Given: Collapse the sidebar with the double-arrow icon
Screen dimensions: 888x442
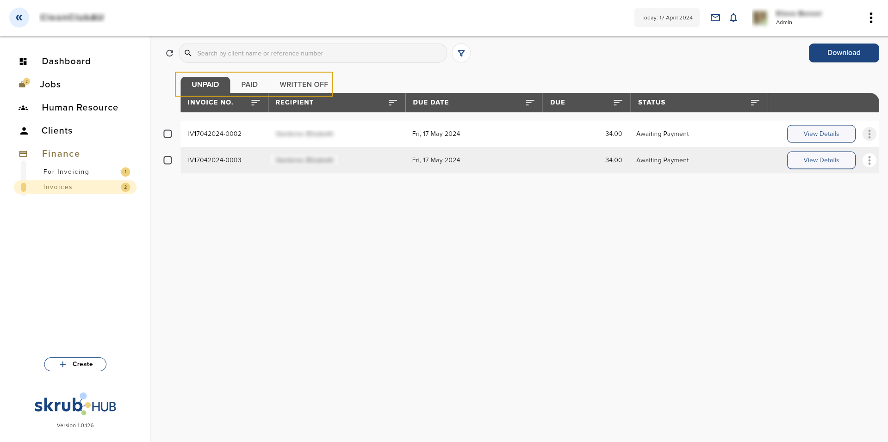Looking at the screenshot, I should pyautogui.click(x=19, y=18).
